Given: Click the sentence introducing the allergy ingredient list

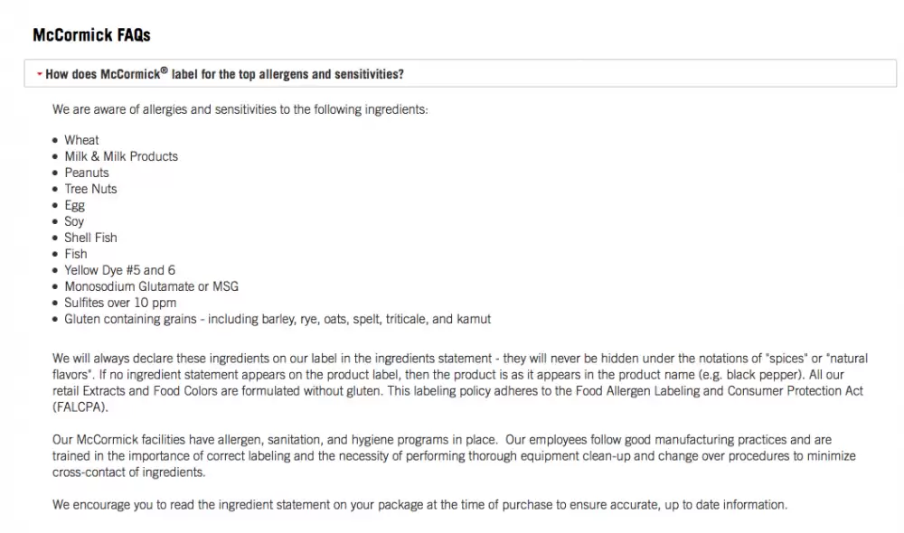Looking at the screenshot, I should (x=240, y=109).
